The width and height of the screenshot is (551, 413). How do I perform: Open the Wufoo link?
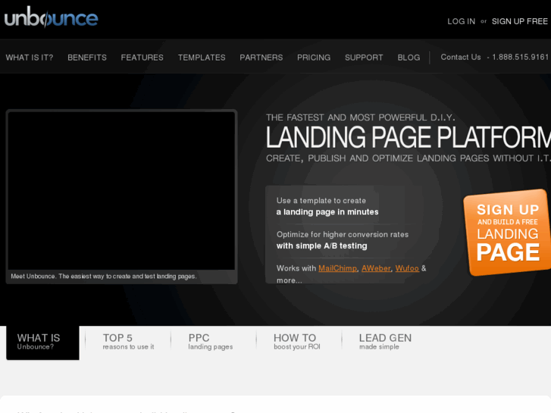pos(407,268)
